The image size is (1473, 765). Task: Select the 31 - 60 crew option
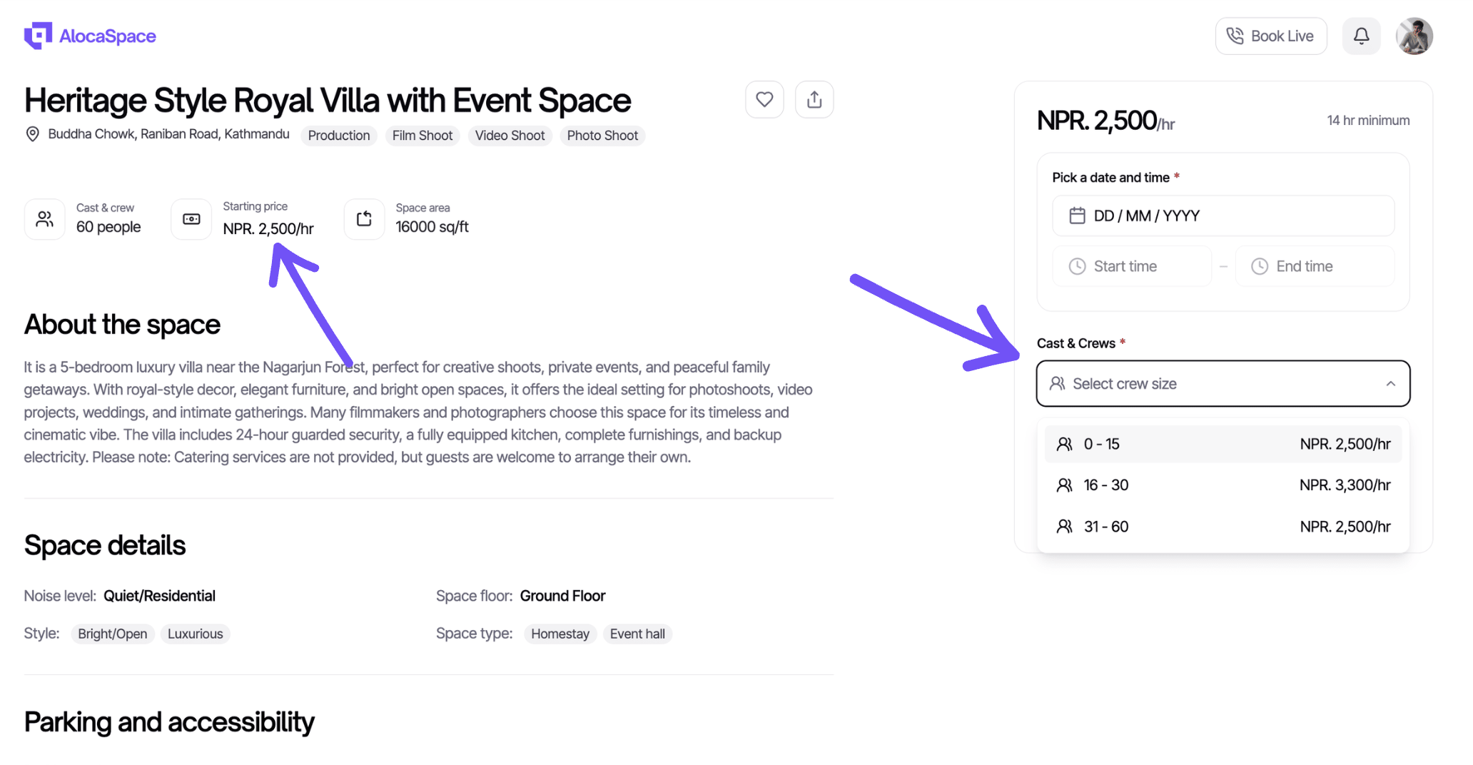pyautogui.click(x=1223, y=527)
